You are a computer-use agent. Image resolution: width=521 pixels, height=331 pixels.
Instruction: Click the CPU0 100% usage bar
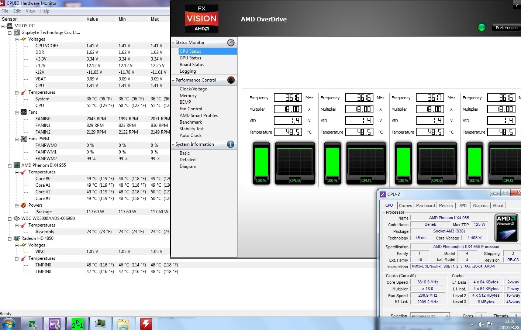click(x=261, y=163)
